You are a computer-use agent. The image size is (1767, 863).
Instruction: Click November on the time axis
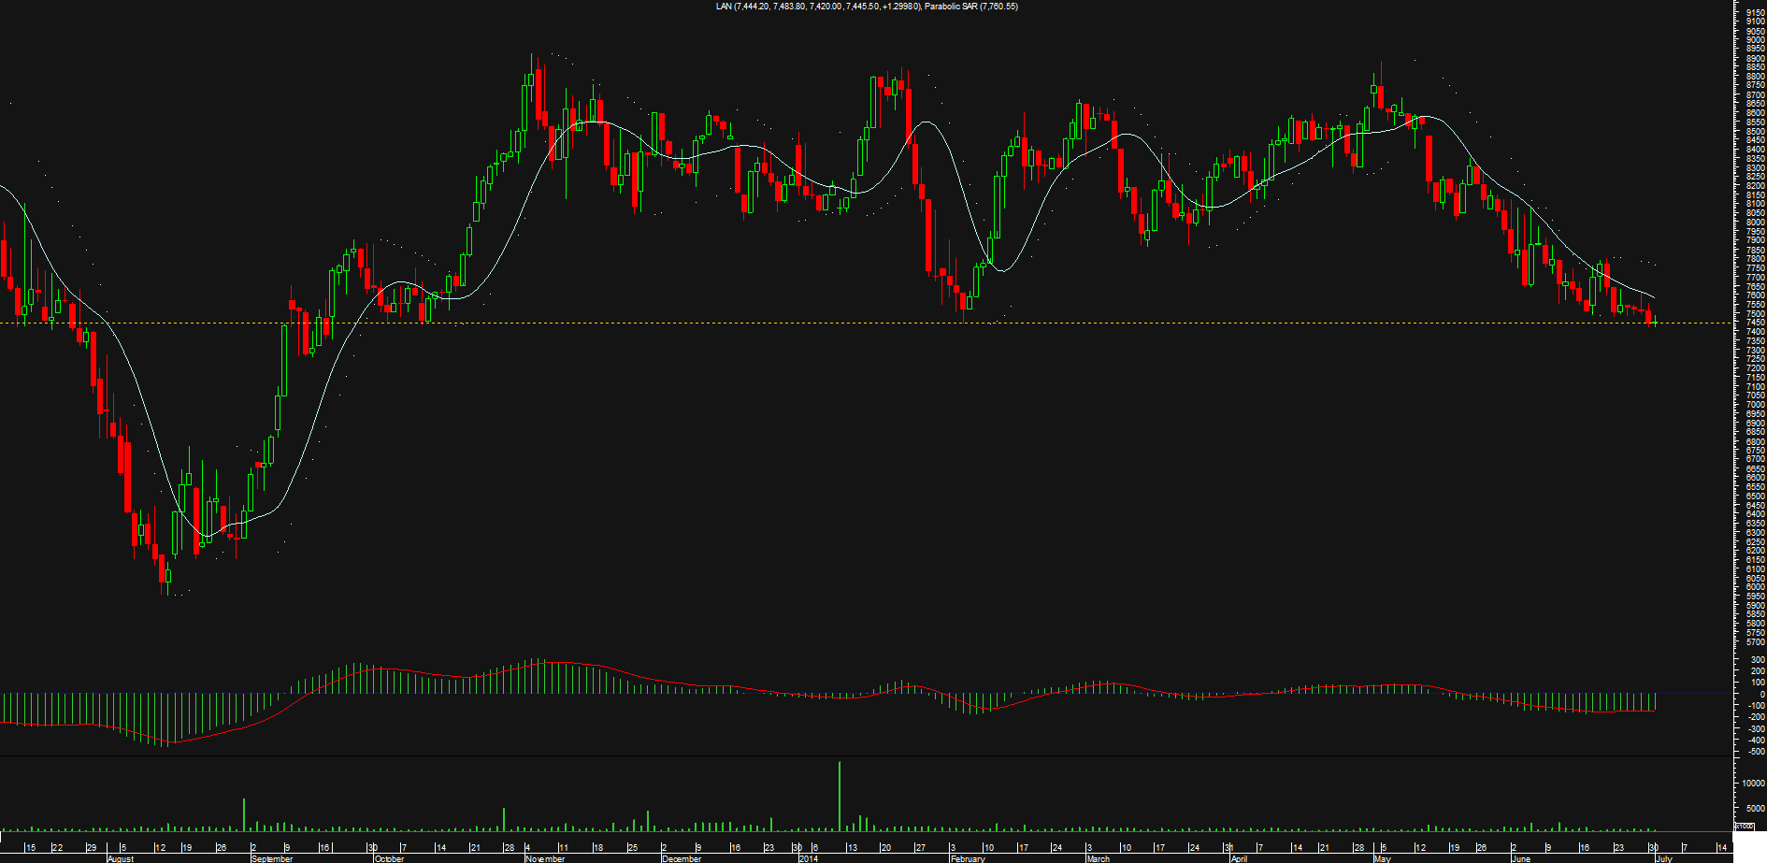[x=545, y=858]
